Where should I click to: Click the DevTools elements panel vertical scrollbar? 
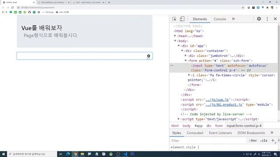(x=279, y=68)
